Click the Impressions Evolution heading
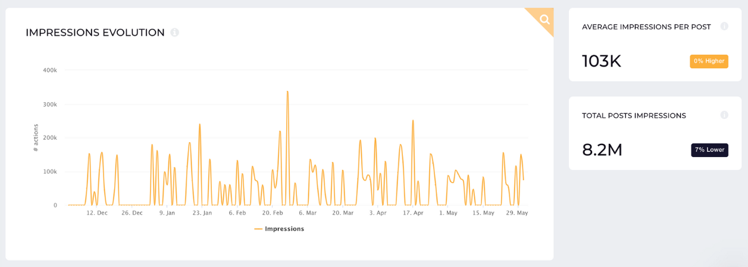The width and height of the screenshot is (748, 267). tap(95, 33)
